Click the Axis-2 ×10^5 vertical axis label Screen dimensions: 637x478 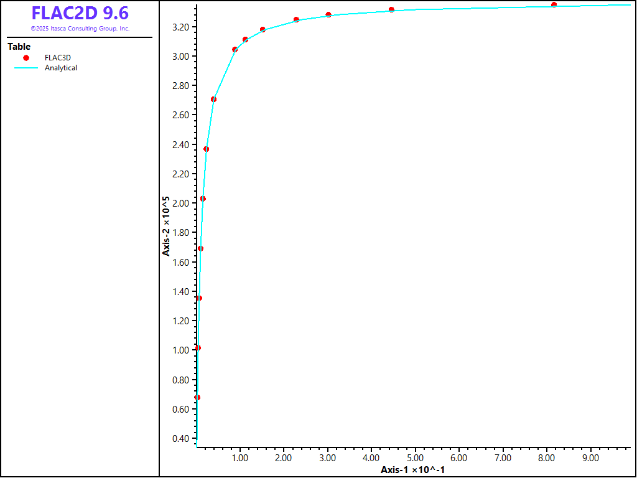166,227
